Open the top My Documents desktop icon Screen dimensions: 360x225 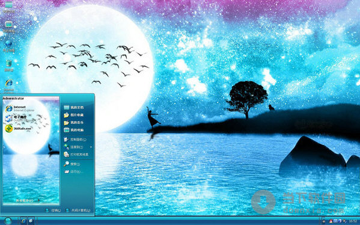pos(9,7)
